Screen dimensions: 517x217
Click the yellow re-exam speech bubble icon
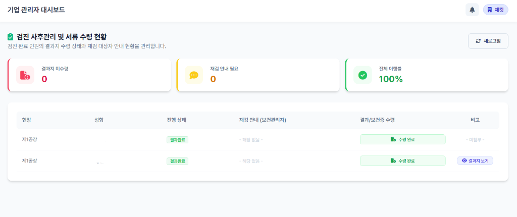(x=194, y=75)
